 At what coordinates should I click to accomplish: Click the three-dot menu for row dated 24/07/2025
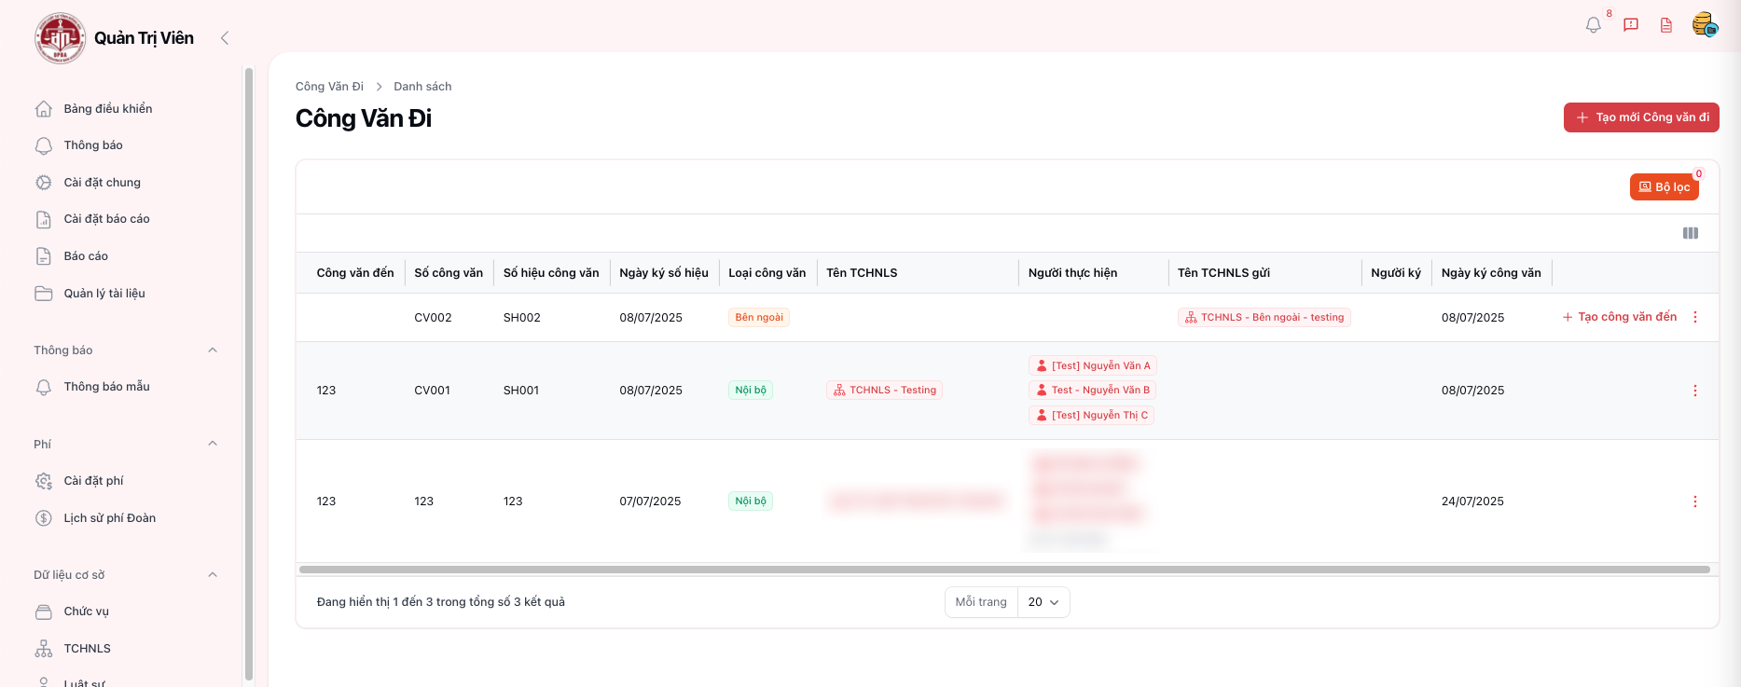(1695, 502)
